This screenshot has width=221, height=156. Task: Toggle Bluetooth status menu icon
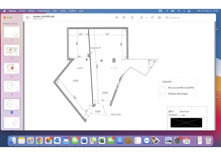167,11
